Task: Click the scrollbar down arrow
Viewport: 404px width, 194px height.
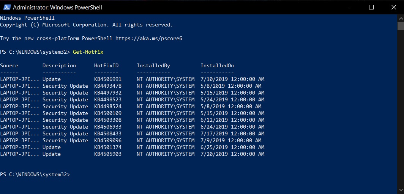Action: tap(401, 190)
